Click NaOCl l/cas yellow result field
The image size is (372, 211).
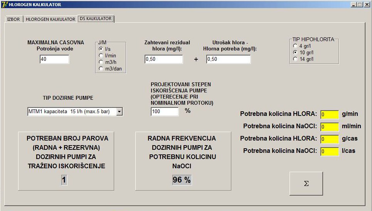(x=330, y=151)
